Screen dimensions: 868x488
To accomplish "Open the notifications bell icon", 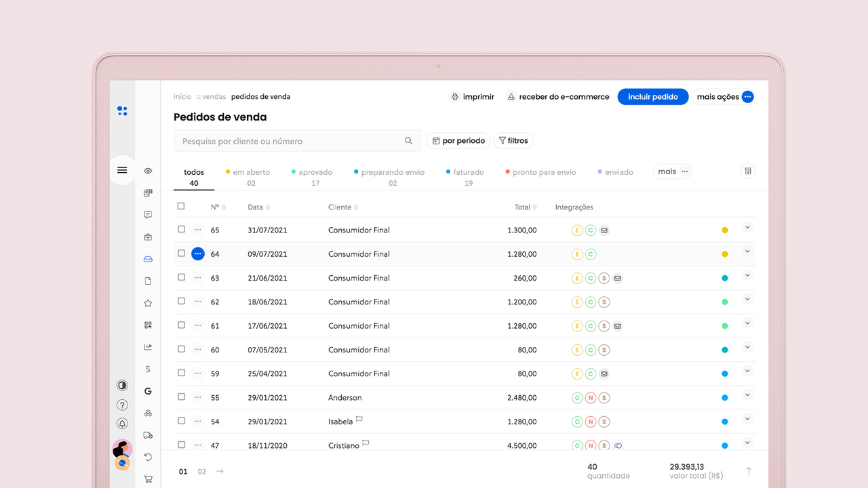I will pos(122,424).
